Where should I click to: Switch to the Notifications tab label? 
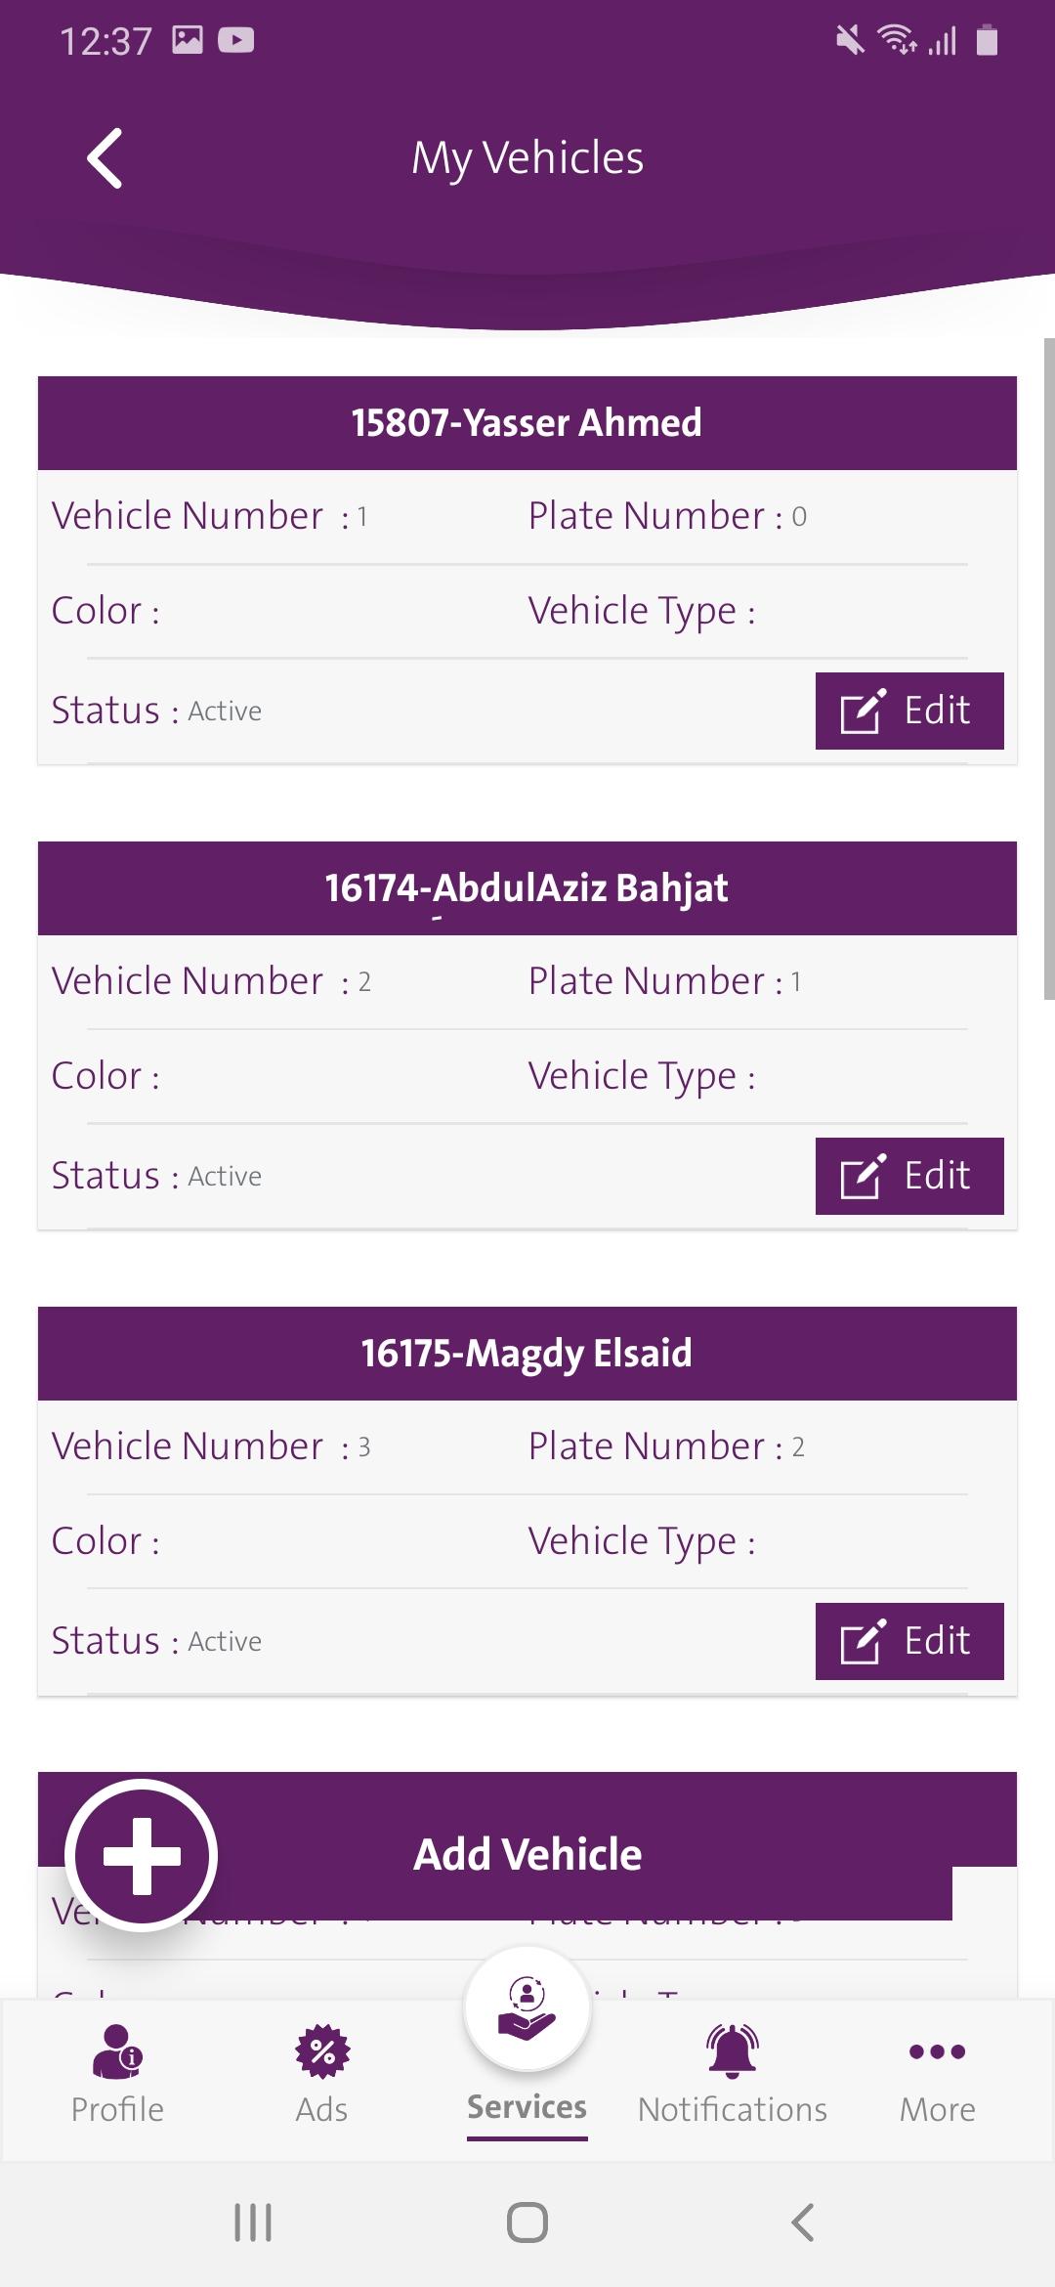[x=733, y=2109]
